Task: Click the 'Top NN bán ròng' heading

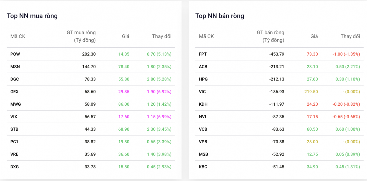Action: coord(220,16)
